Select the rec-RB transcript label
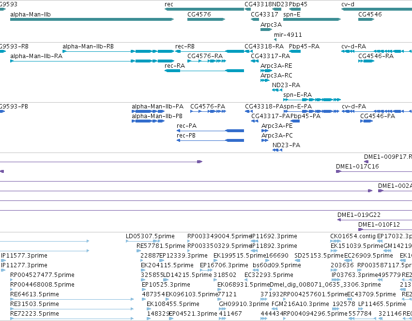412x321 pixels. [185, 46]
